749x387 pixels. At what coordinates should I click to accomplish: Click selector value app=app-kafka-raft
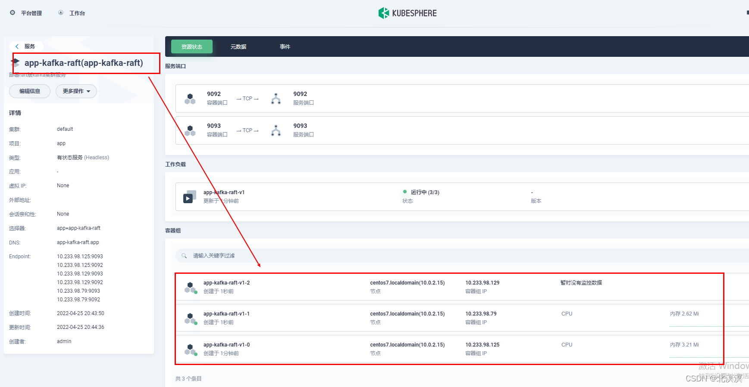click(x=78, y=228)
